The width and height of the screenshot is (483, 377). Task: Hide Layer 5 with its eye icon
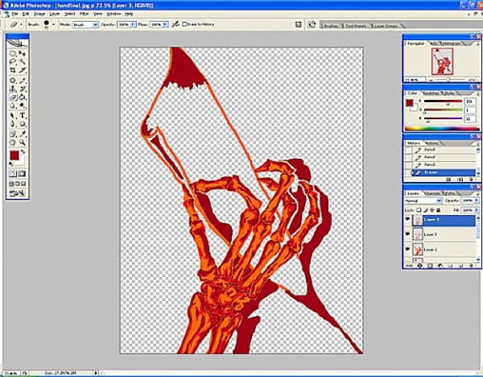(x=408, y=234)
